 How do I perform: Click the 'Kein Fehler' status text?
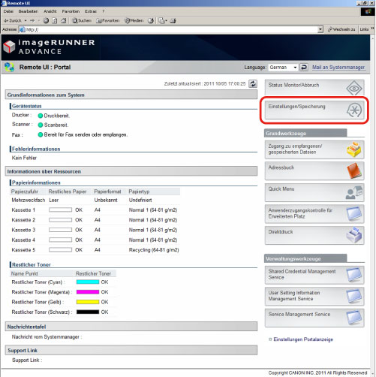click(24, 158)
